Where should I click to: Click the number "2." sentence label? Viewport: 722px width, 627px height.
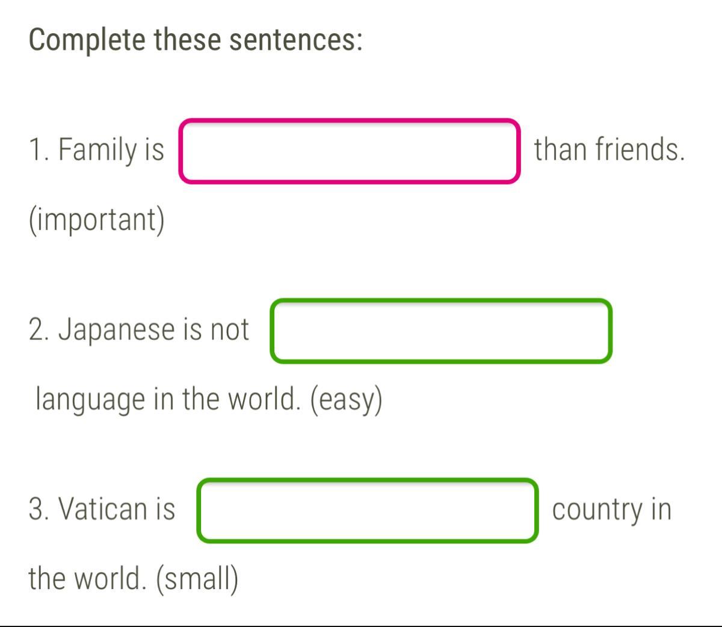[x=39, y=329]
